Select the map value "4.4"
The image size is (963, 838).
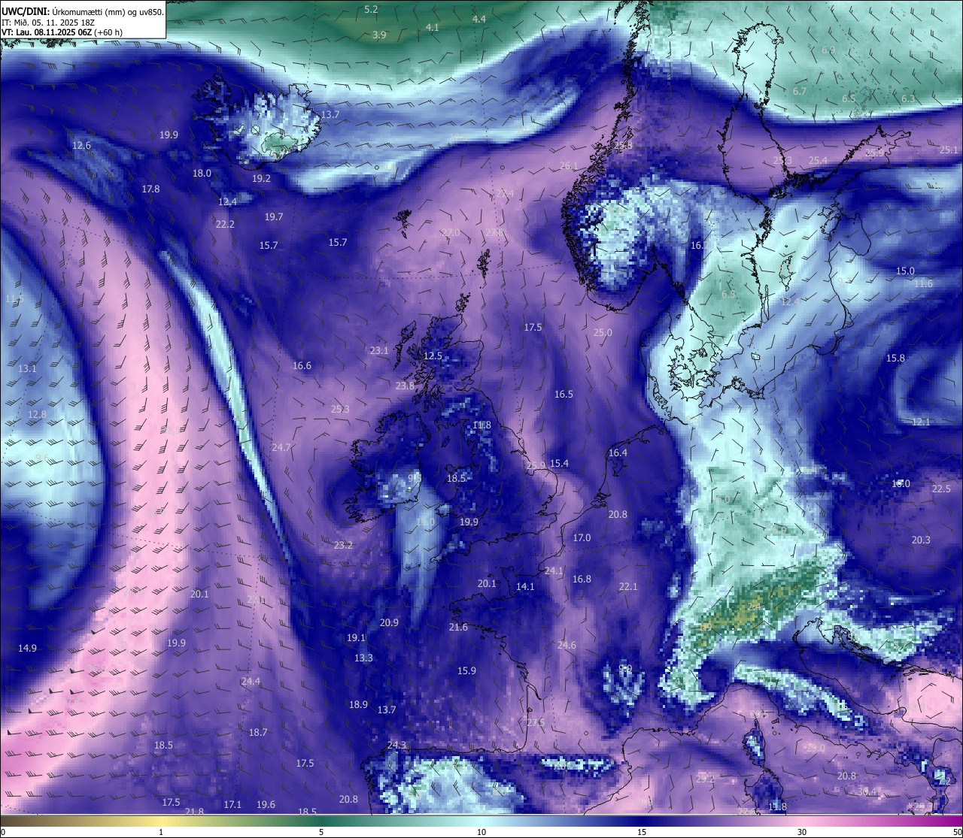479,19
